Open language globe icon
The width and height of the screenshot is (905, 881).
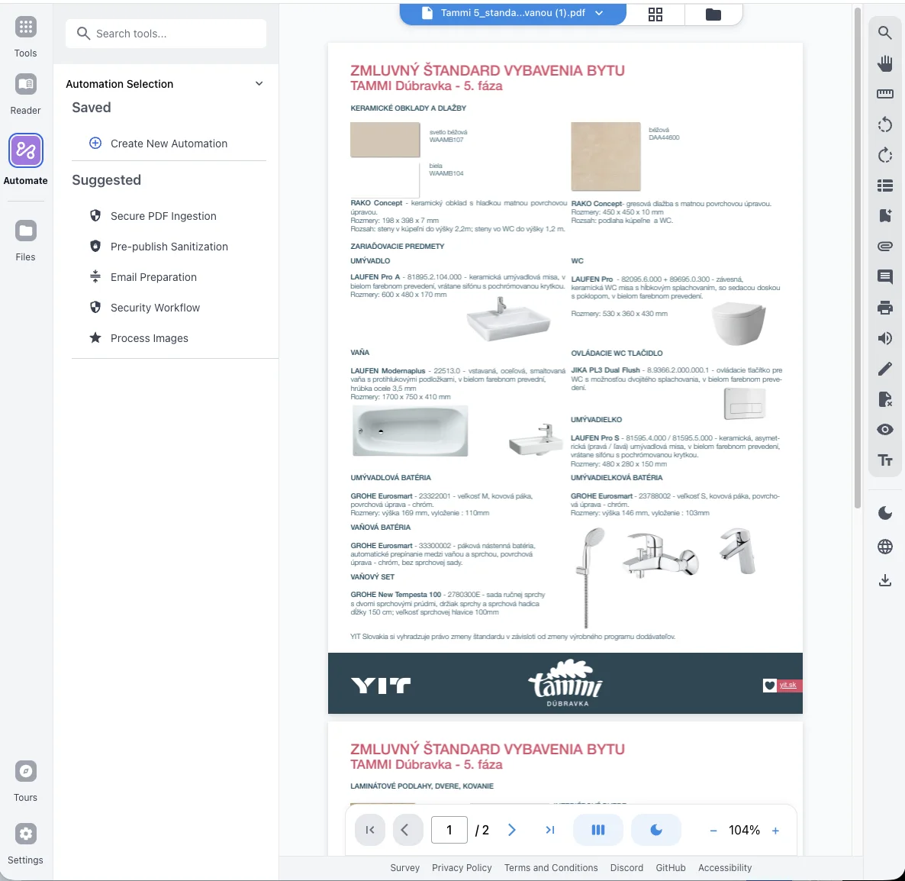884,546
